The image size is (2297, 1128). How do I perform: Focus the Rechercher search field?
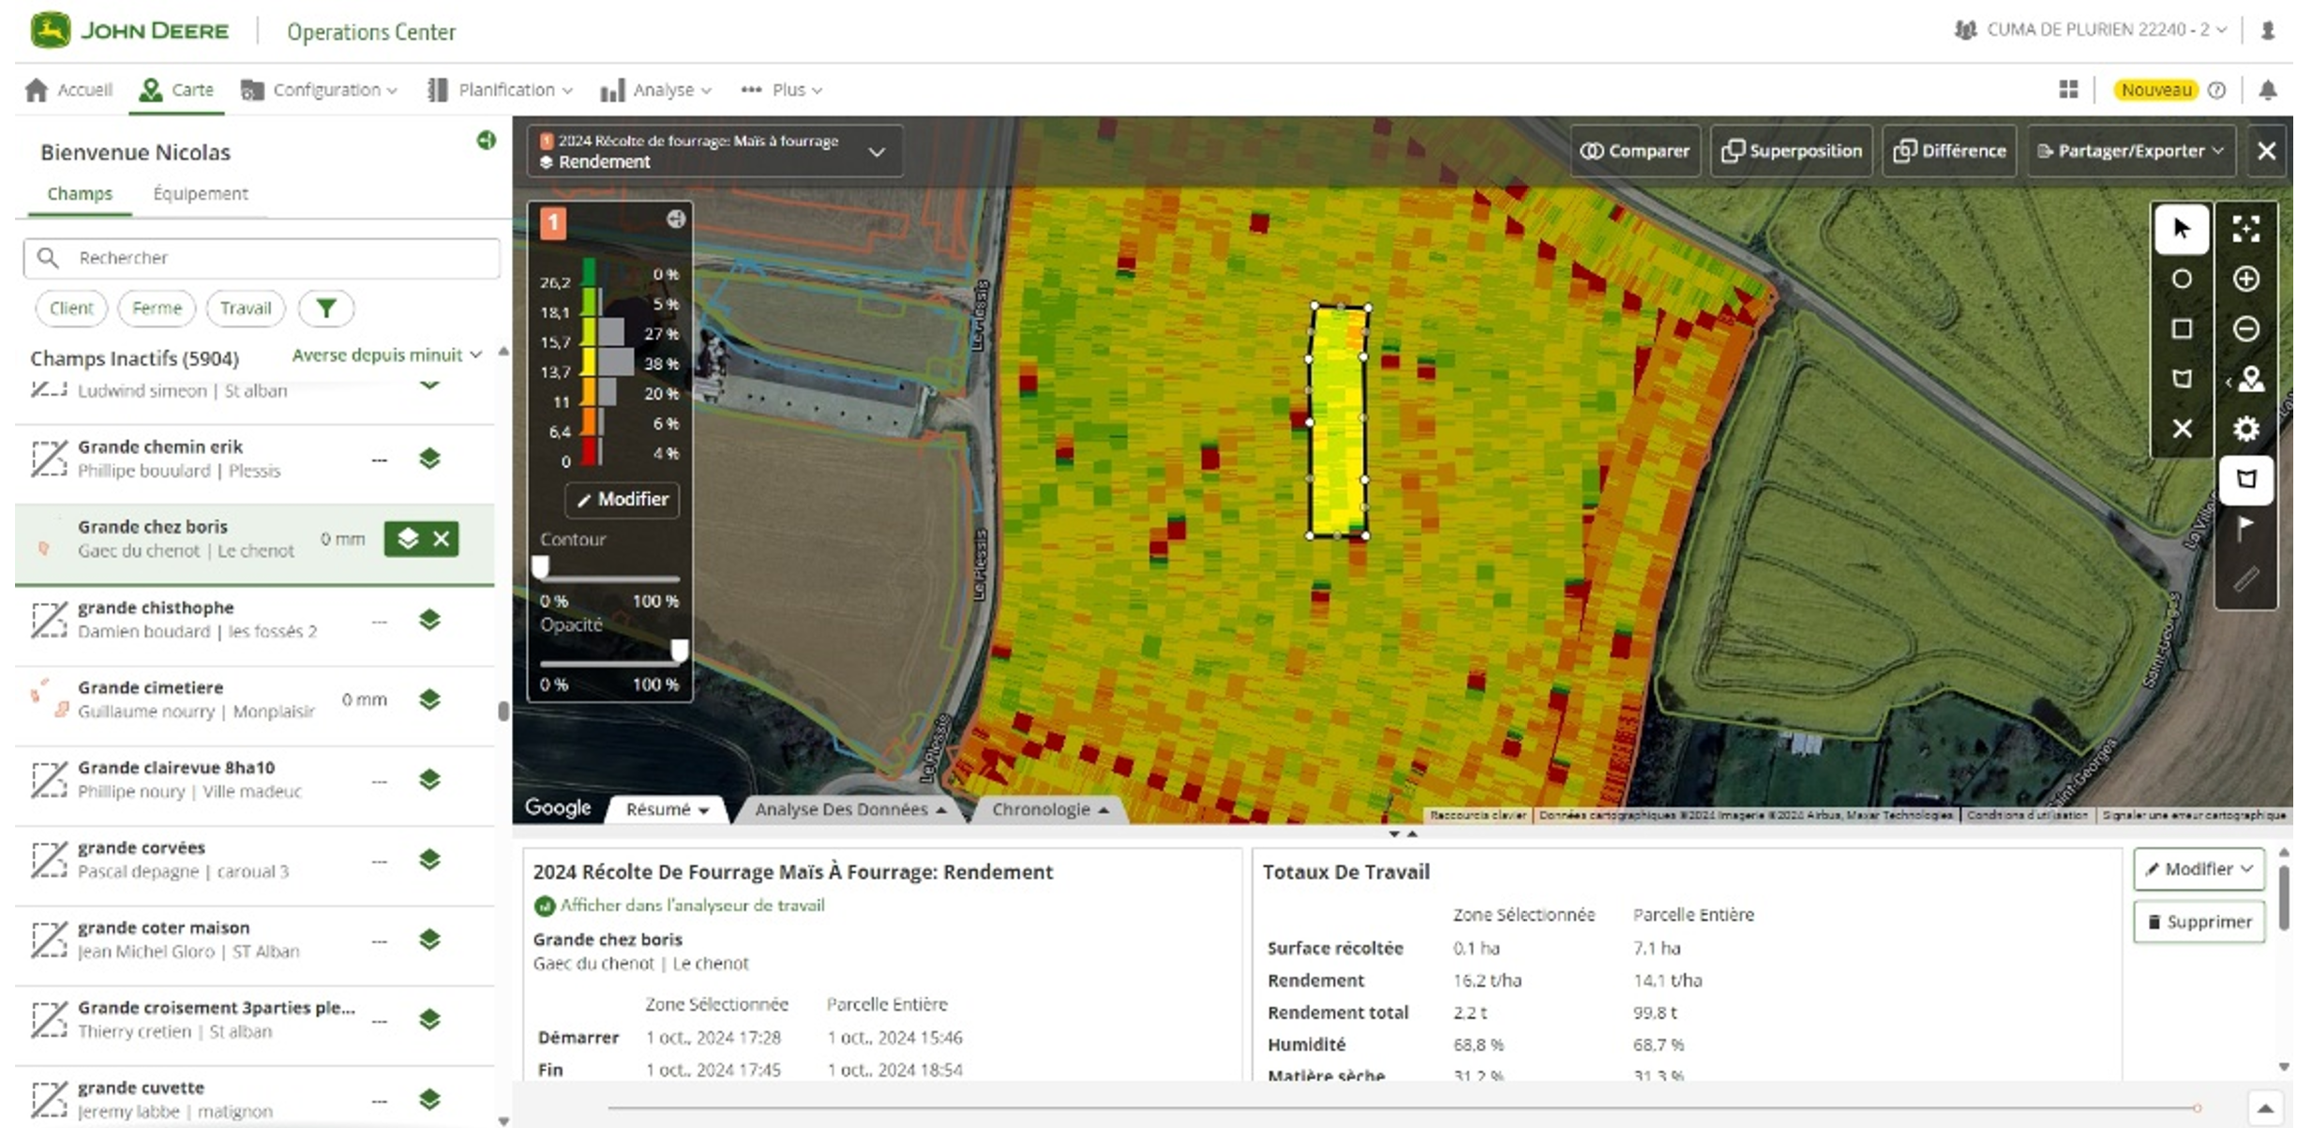pos(262,258)
